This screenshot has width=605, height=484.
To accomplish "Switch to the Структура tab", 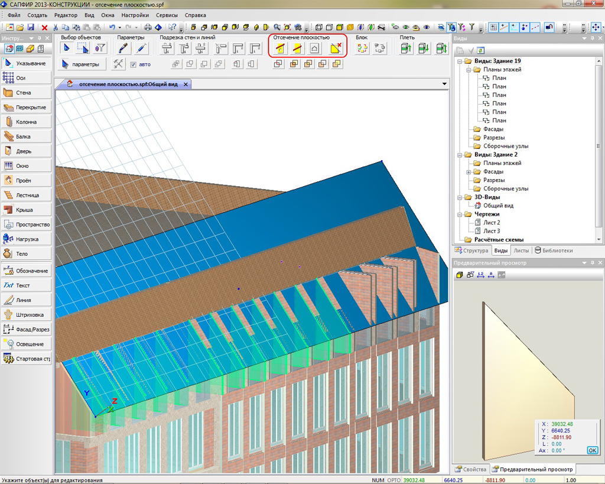I will click(x=471, y=251).
